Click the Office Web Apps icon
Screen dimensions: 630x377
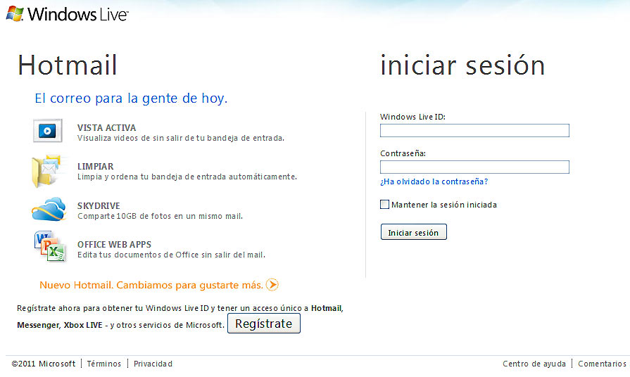coord(49,248)
